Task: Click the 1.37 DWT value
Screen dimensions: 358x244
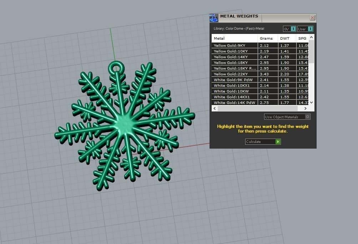Action: point(284,45)
